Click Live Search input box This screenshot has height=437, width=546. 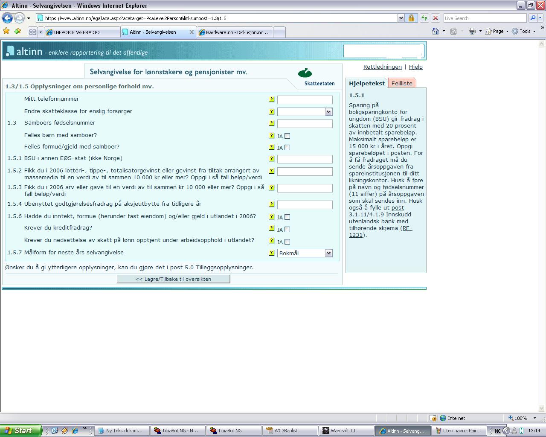coord(485,18)
